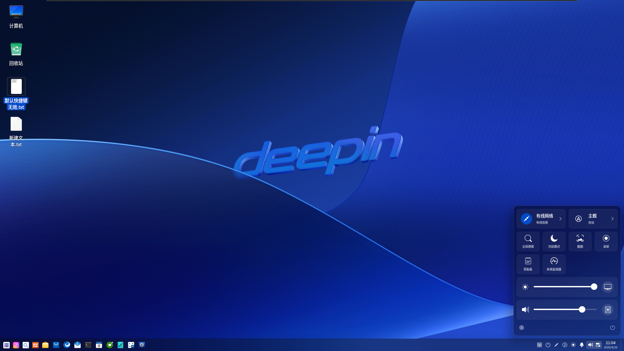The image size is (624, 351).
Task: Click the notification bell in the tray
Action: (x=582, y=345)
